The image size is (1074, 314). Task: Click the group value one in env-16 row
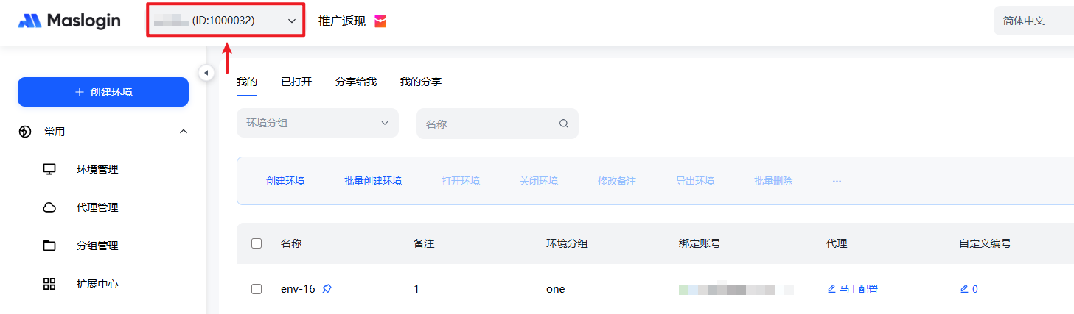[x=555, y=289]
